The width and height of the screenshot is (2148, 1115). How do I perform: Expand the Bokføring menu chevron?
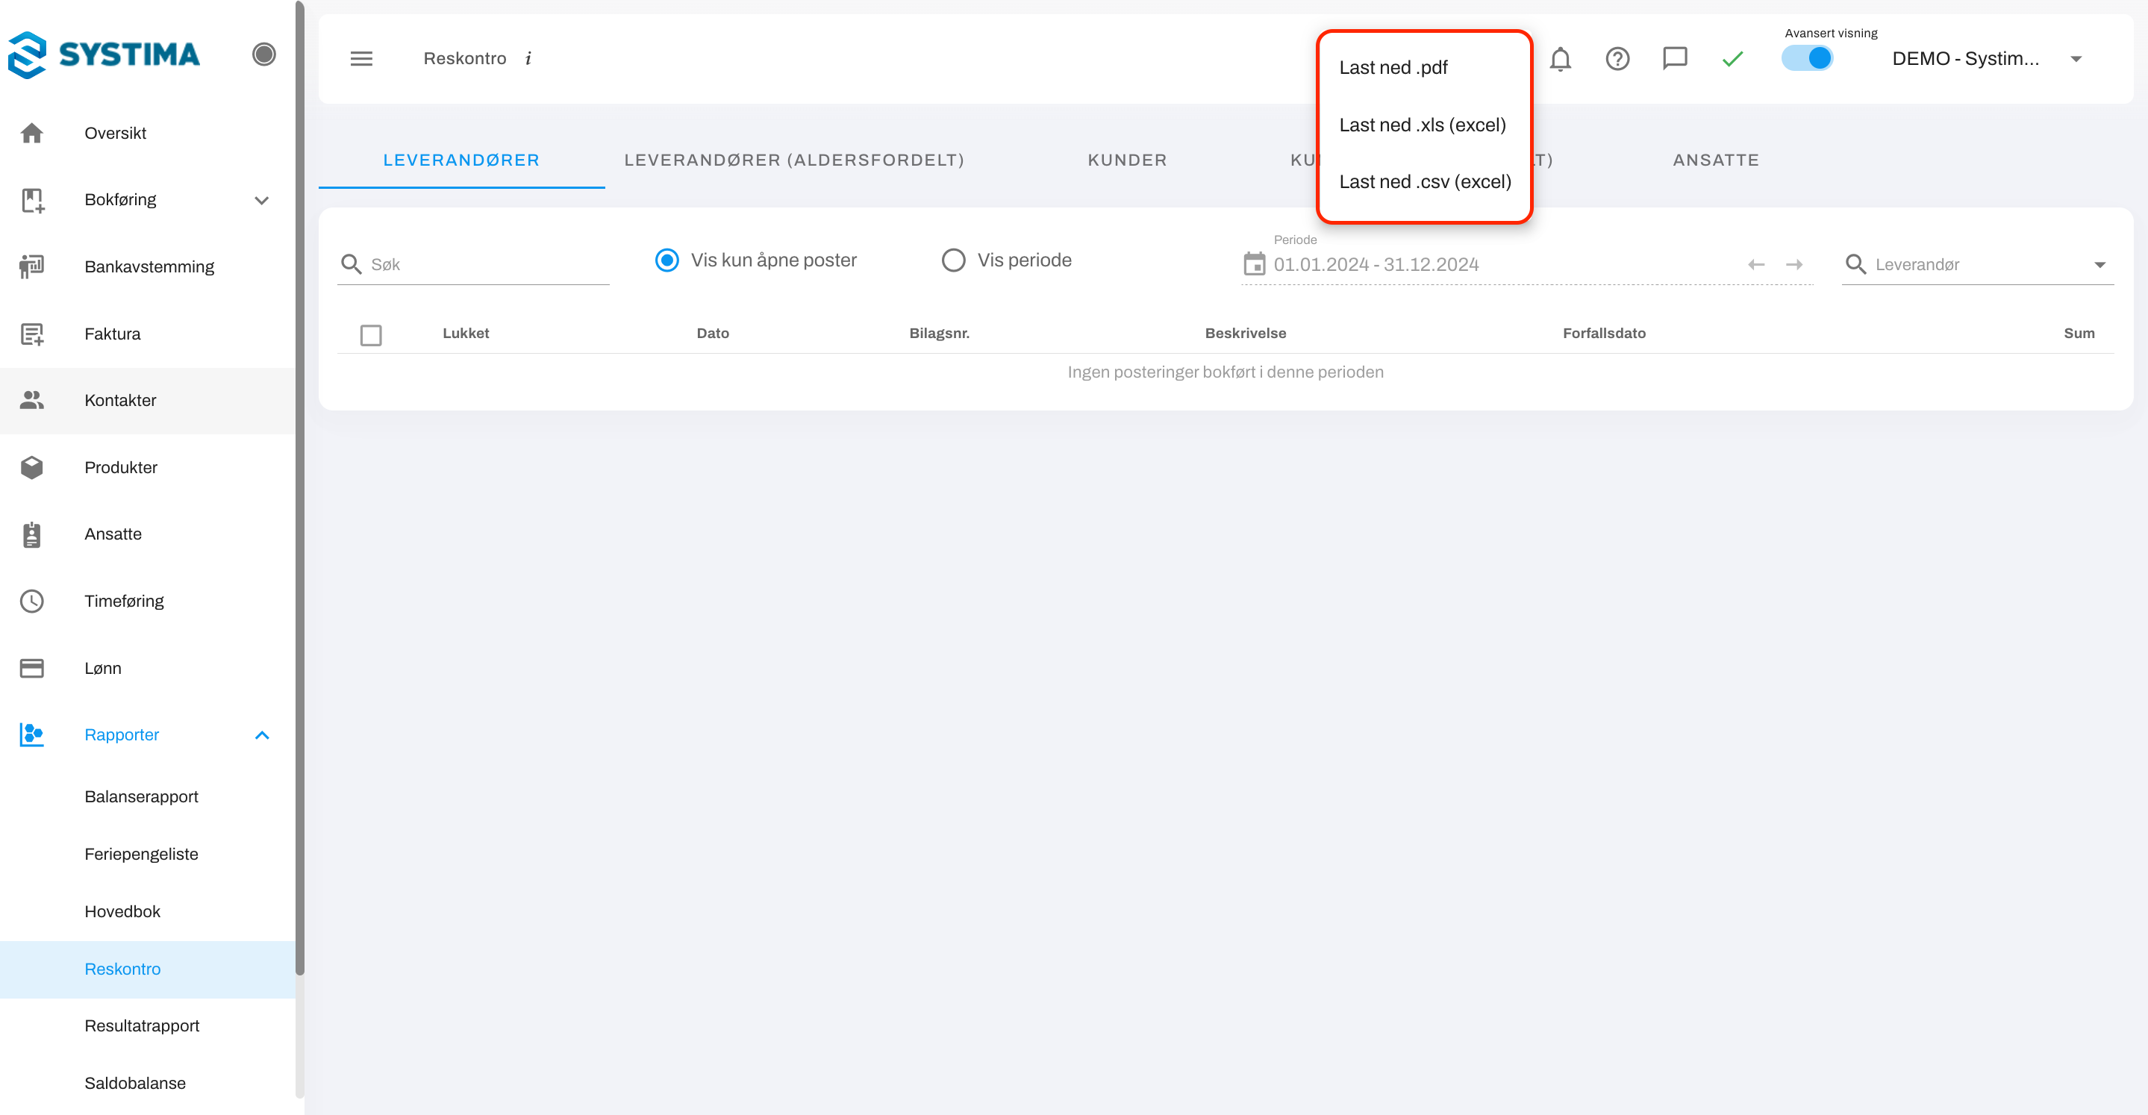point(262,200)
